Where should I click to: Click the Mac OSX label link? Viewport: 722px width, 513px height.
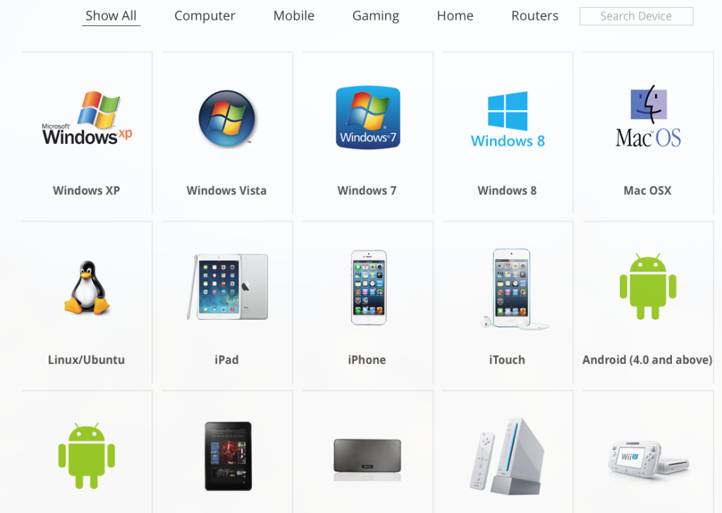(647, 191)
